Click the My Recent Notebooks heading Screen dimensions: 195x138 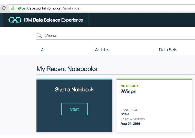tap(67, 69)
